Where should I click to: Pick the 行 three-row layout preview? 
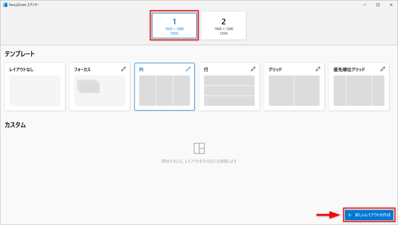tap(229, 91)
